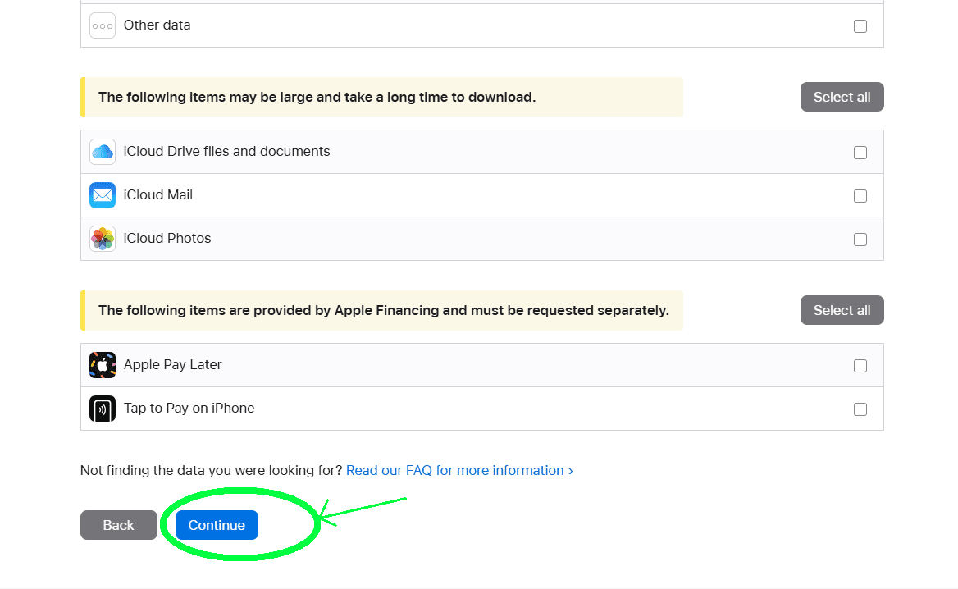Image resolution: width=958 pixels, height=589 pixels.
Task: Select the iCloud Drive files row label
Action: coord(226,151)
